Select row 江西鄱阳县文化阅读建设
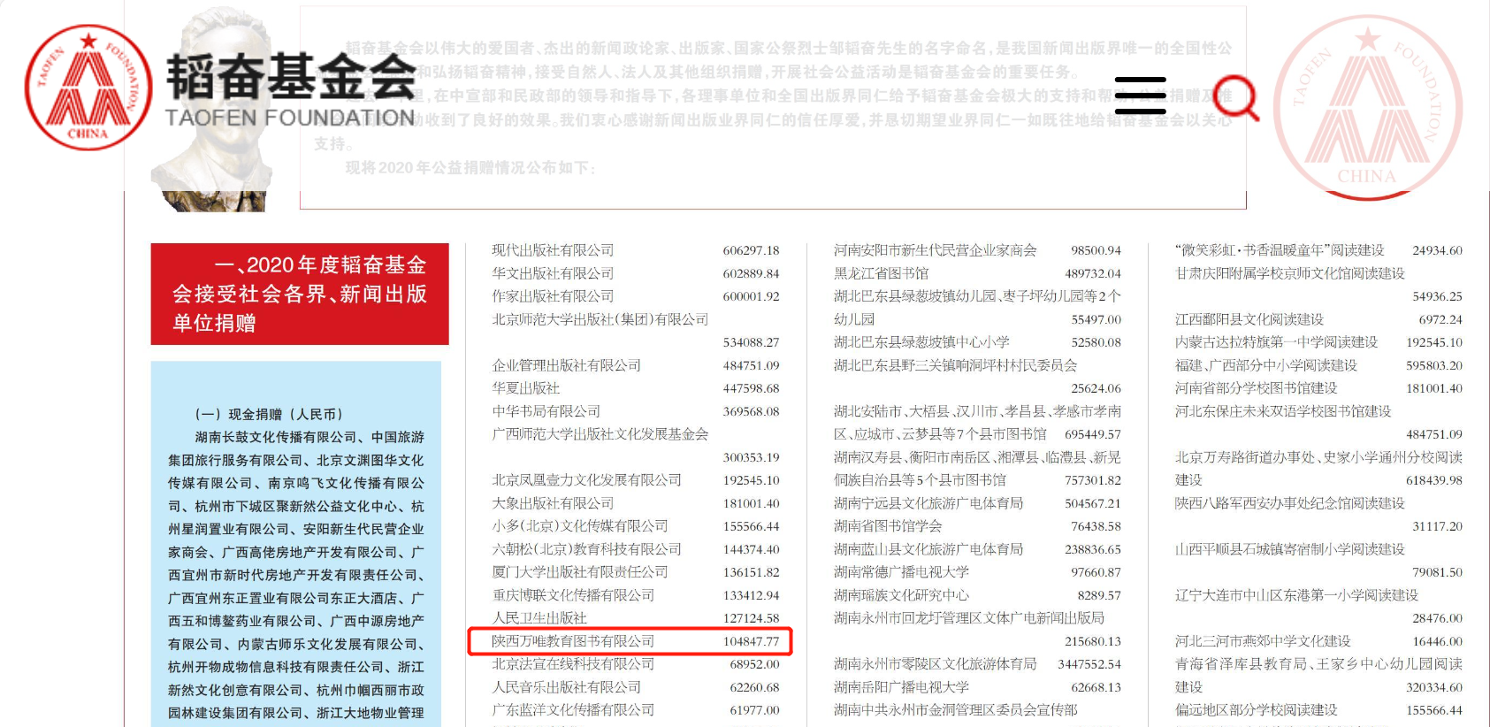The image size is (1490, 727). [x=1318, y=319]
